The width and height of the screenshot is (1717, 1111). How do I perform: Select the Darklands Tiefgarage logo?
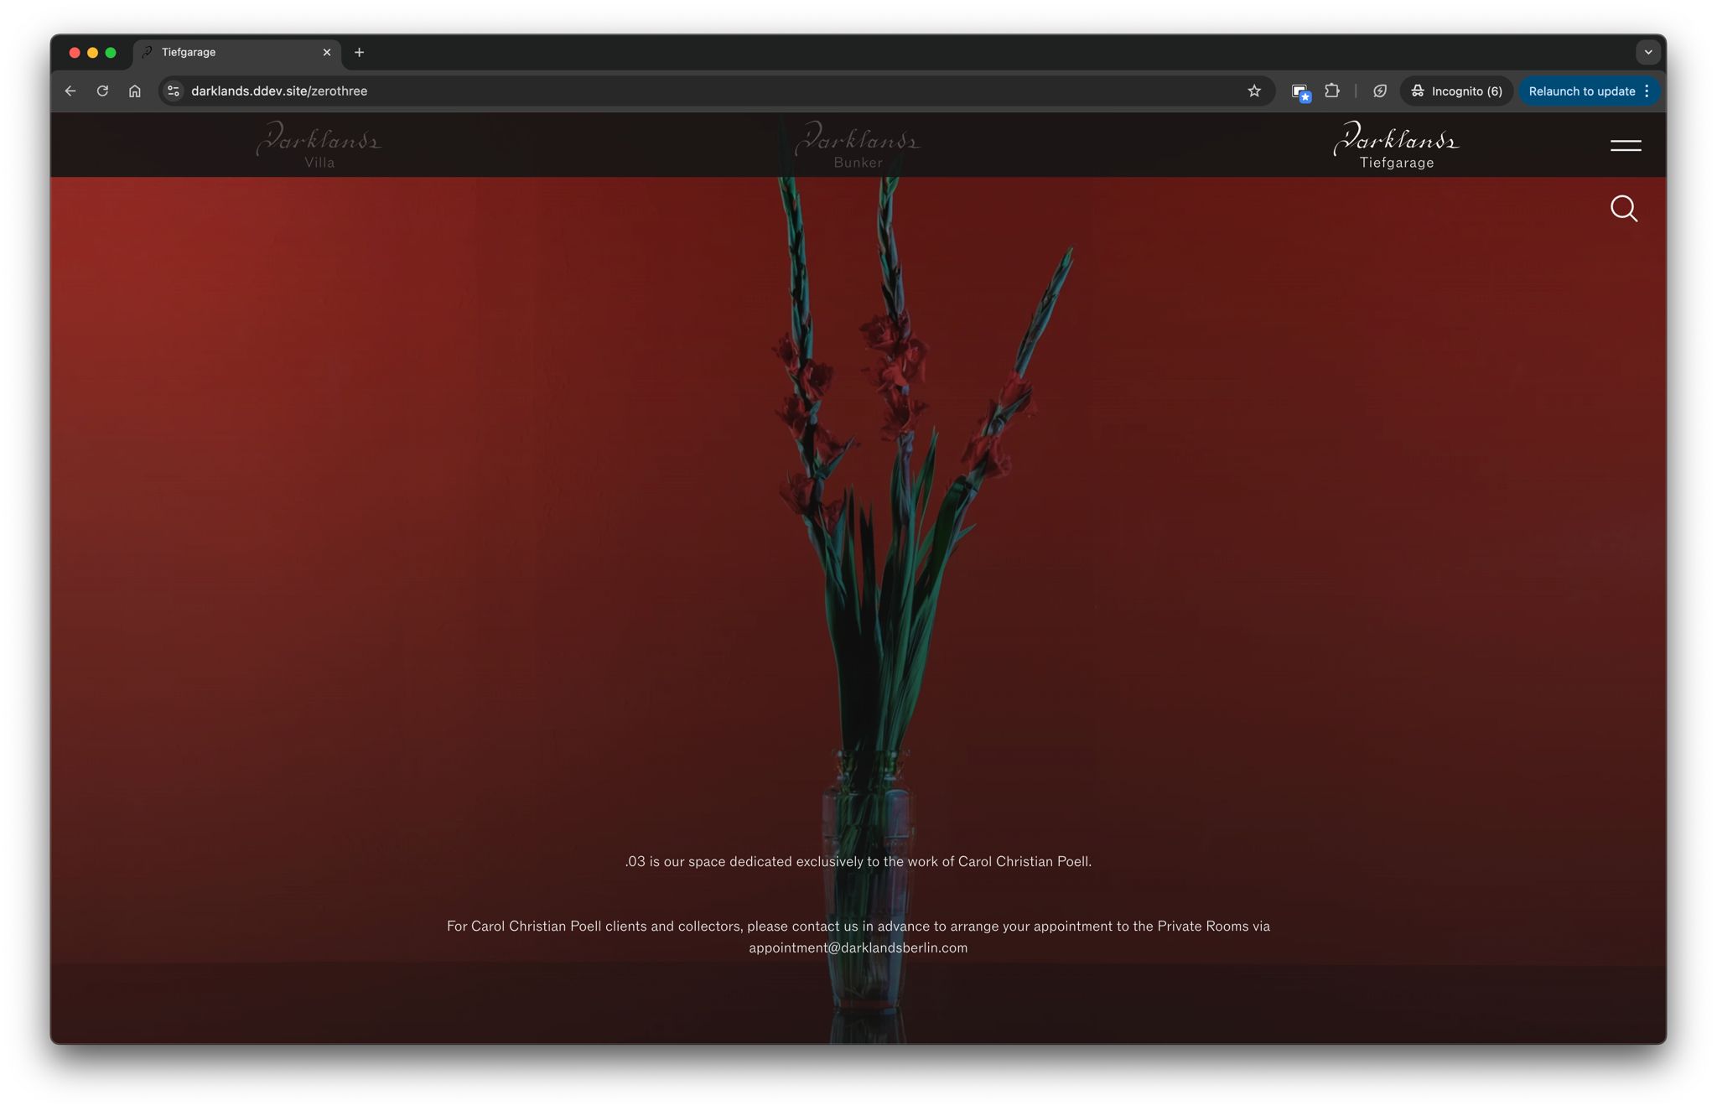(x=1396, y=145)
